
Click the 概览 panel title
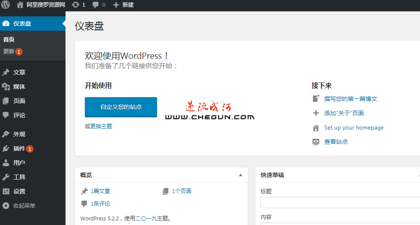click(x=86, y=175)
